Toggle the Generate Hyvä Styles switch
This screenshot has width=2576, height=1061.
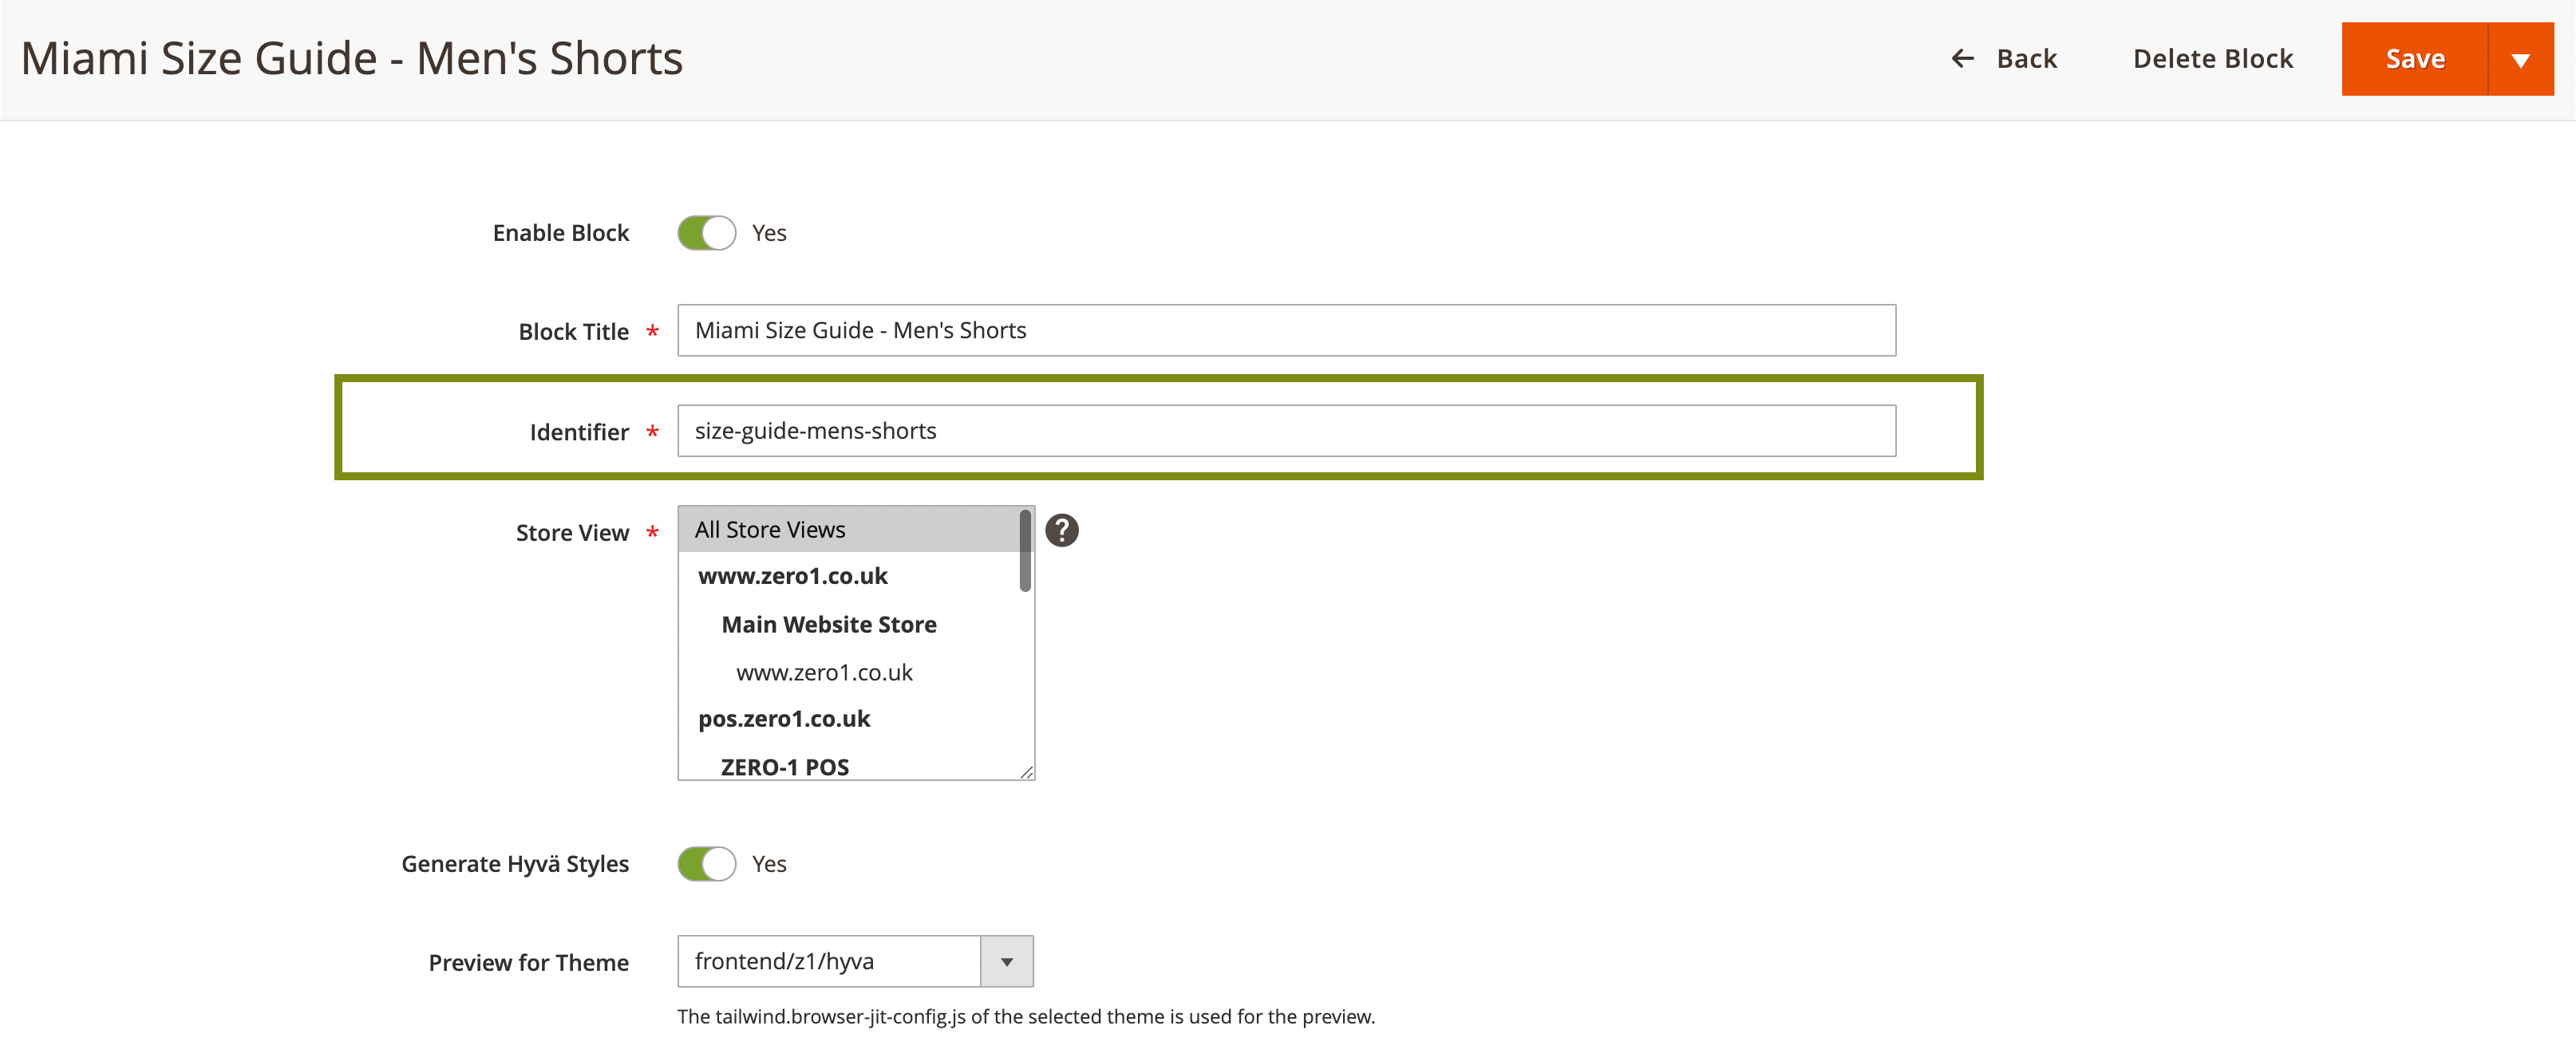pyautogui.click(x=706, y=864)
